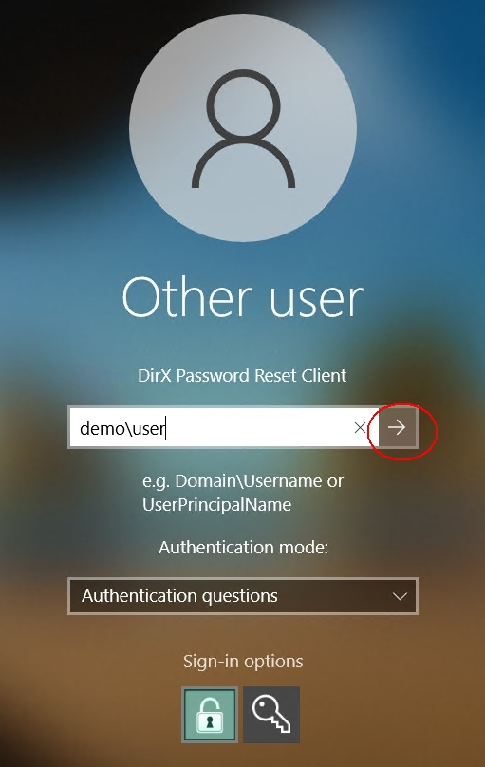Click the e.g. Domain\Username hint text

point(243,481)
